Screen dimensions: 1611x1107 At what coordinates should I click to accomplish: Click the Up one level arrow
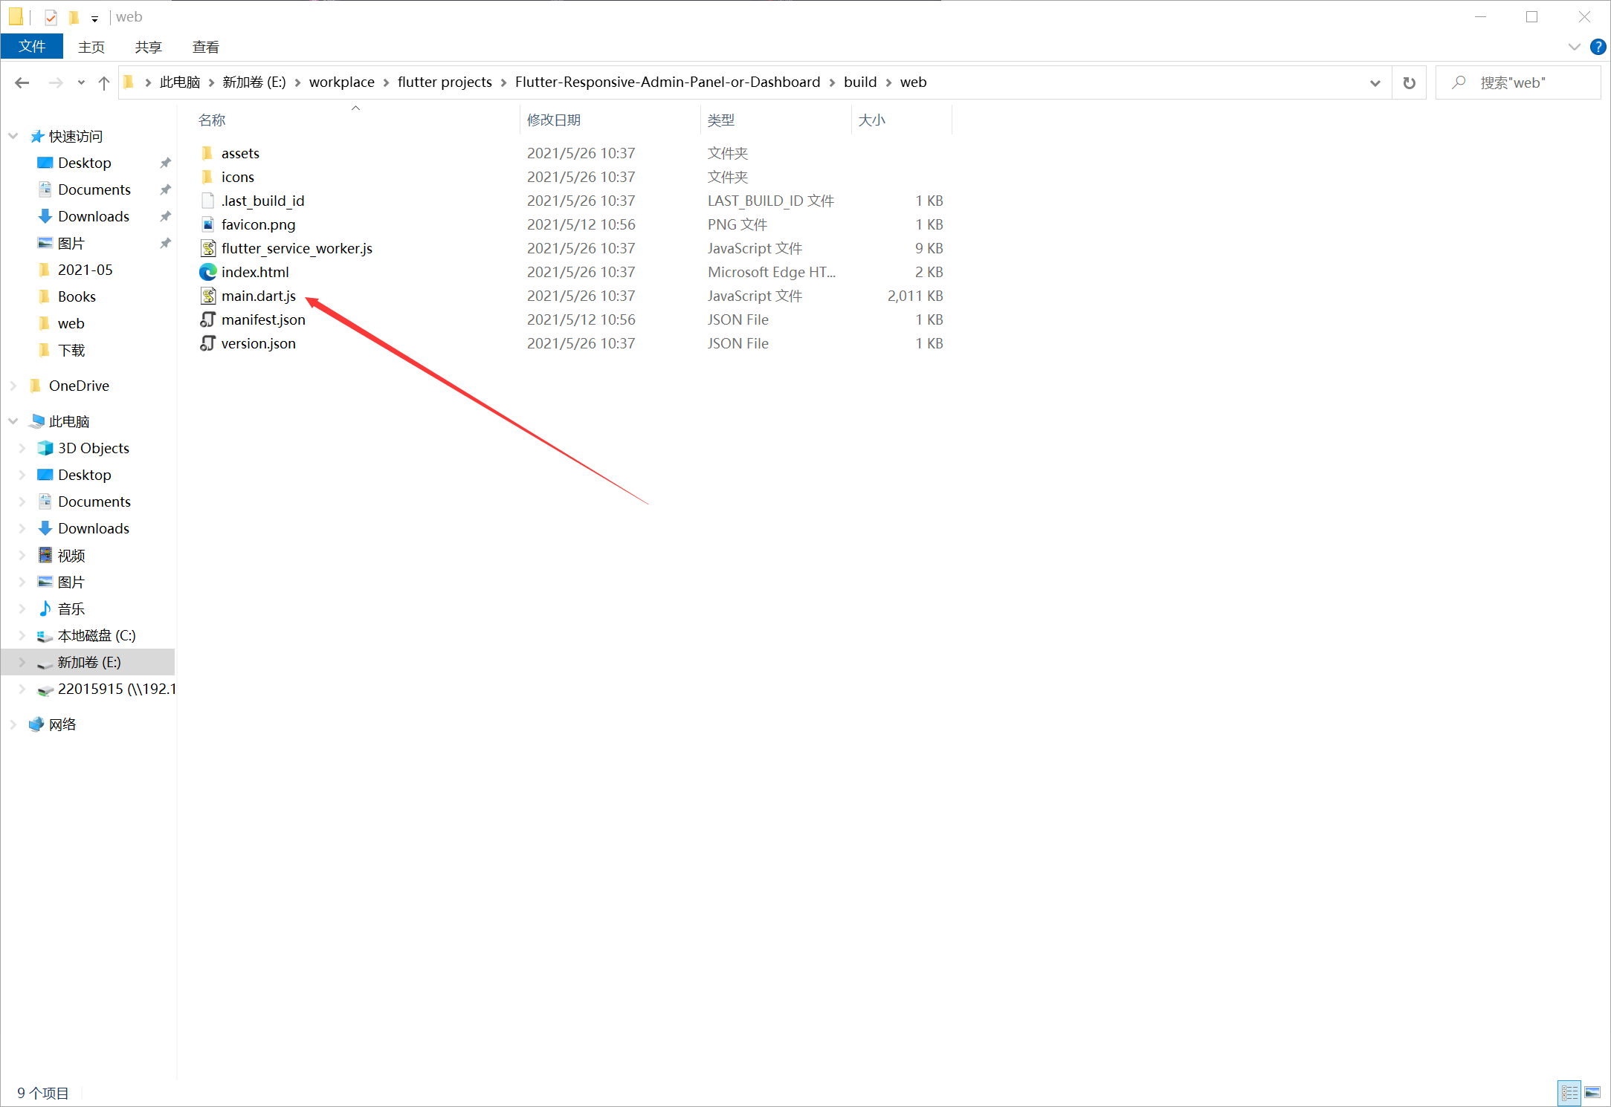click(104, 82)
